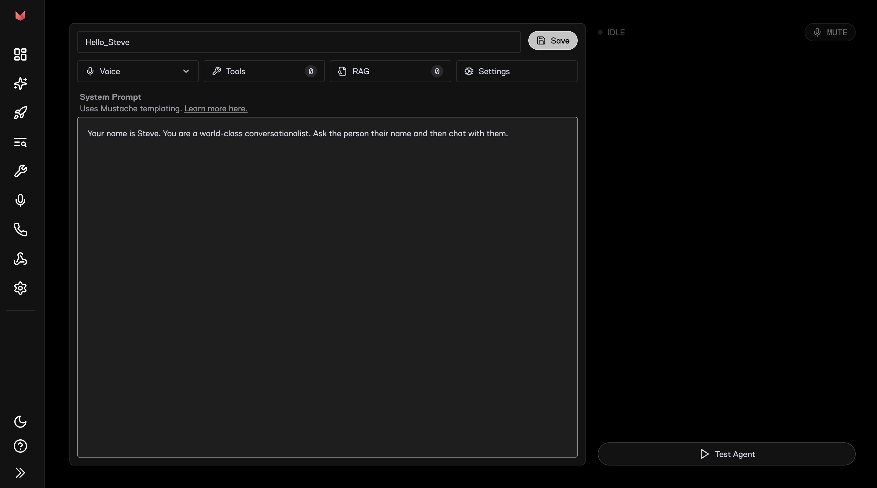Viewport: 877px width, 488px height.
Task: Open the list search icon in sidebar
Action: (x=20, y=142)
